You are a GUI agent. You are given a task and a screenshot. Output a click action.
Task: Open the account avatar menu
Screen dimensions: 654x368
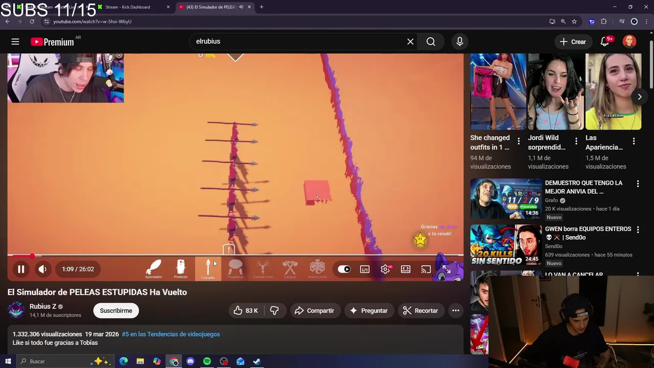[629, 41]
